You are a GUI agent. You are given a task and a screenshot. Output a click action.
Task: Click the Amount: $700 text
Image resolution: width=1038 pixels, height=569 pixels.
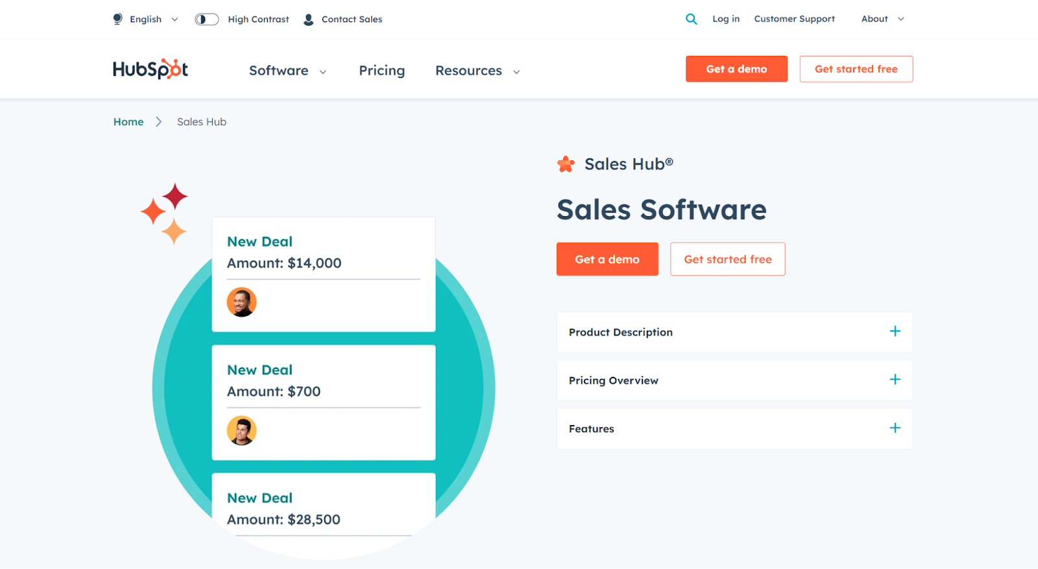point(274,391)
